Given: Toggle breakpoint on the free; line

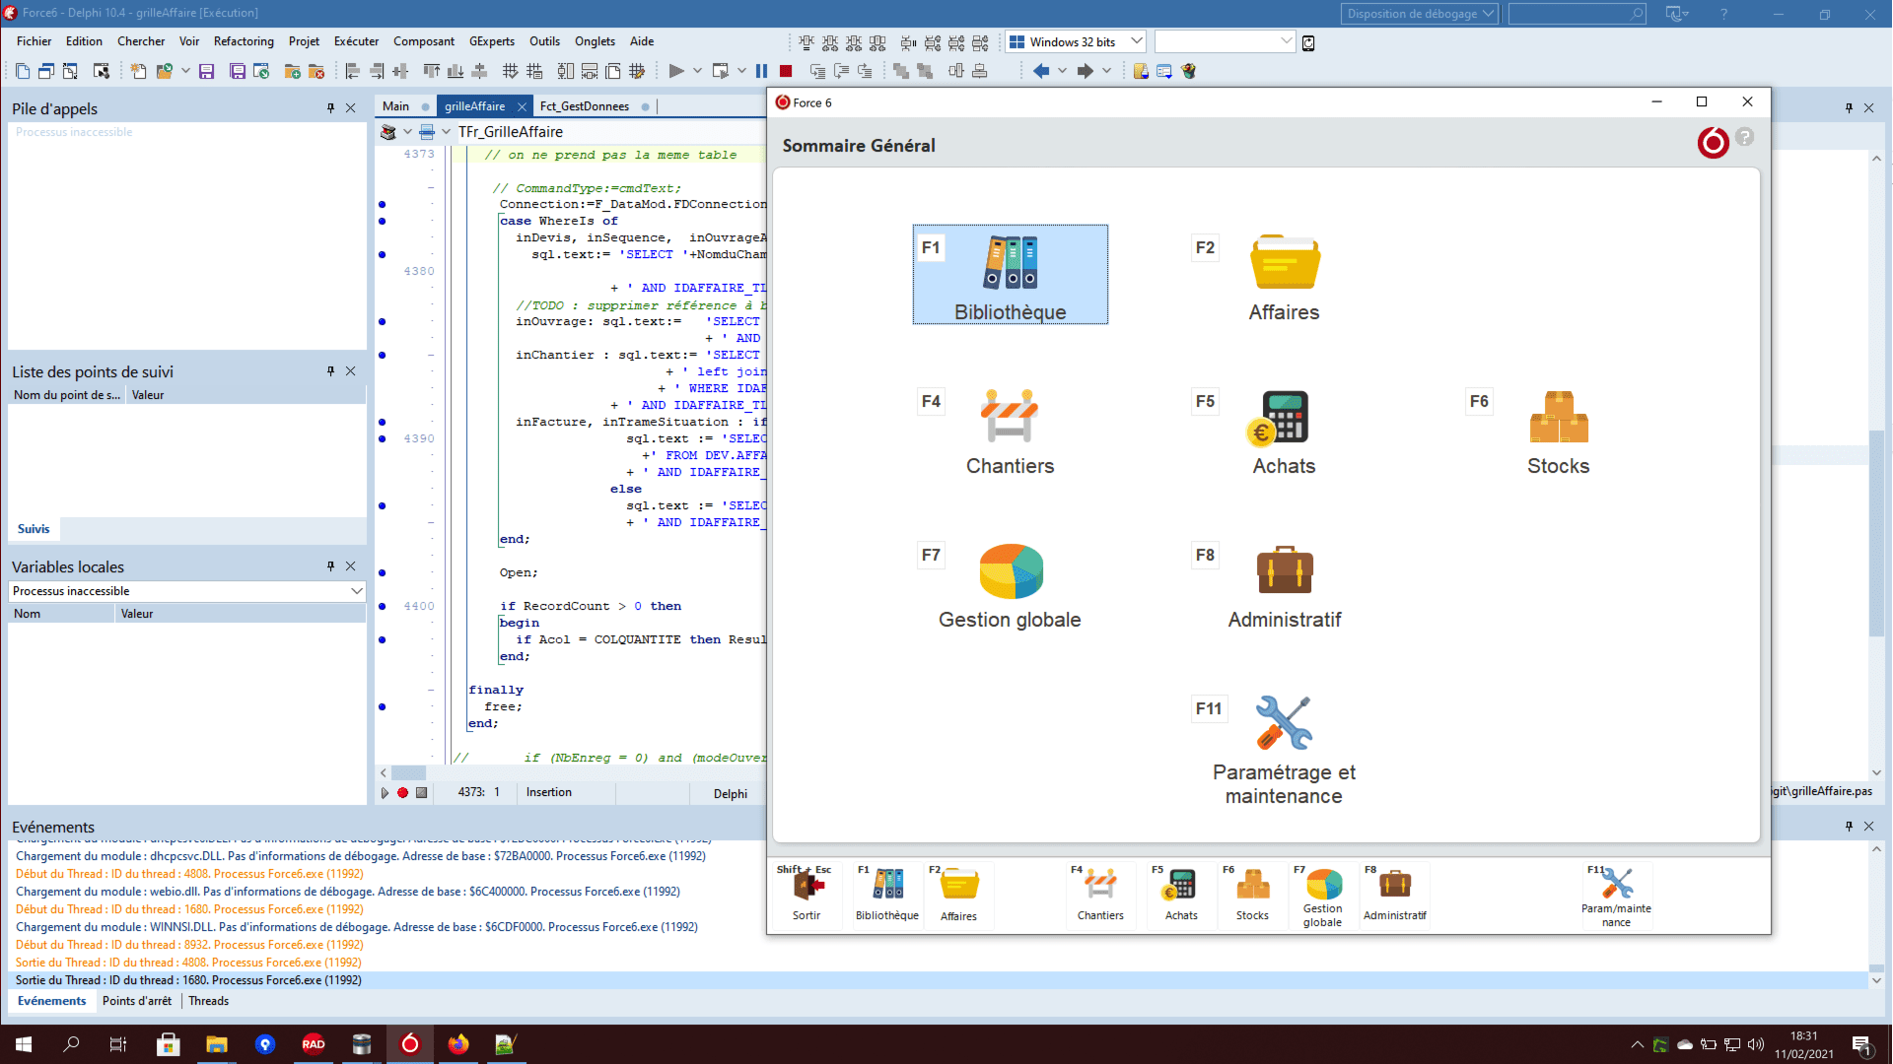Looking at the screenshot, I should point(383,706).
